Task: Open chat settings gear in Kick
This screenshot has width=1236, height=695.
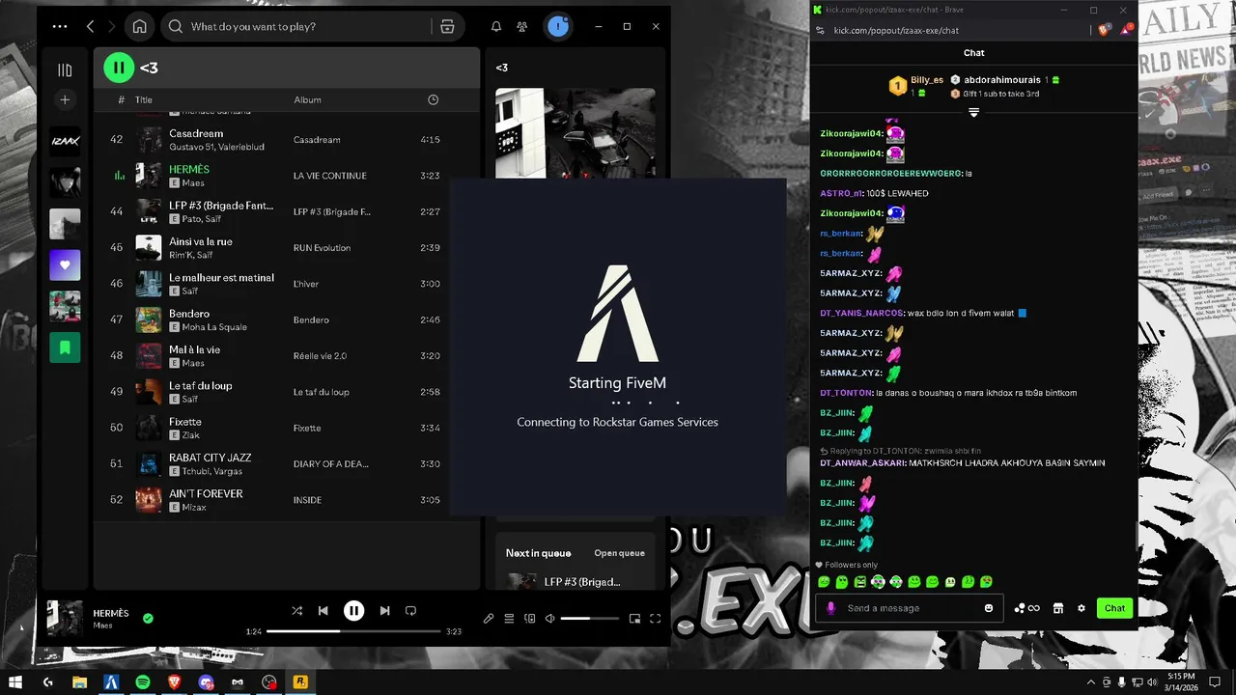Action: coord(1081,608)
